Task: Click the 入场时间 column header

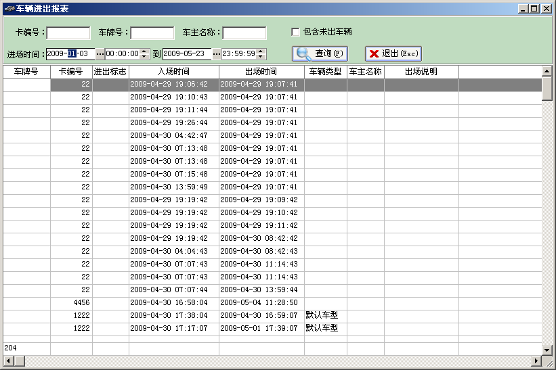Action: [174, 72]
